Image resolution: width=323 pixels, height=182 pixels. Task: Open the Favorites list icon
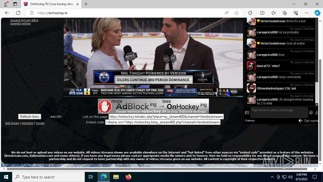(x=274, y=13)
